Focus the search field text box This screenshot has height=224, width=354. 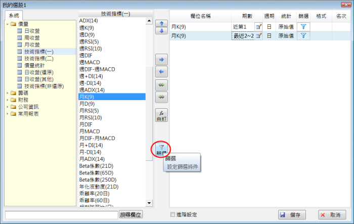(x=61, y=215)
